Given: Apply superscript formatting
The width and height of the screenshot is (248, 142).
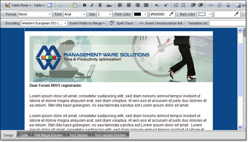Looking at the screenshot, I should 165,5.
